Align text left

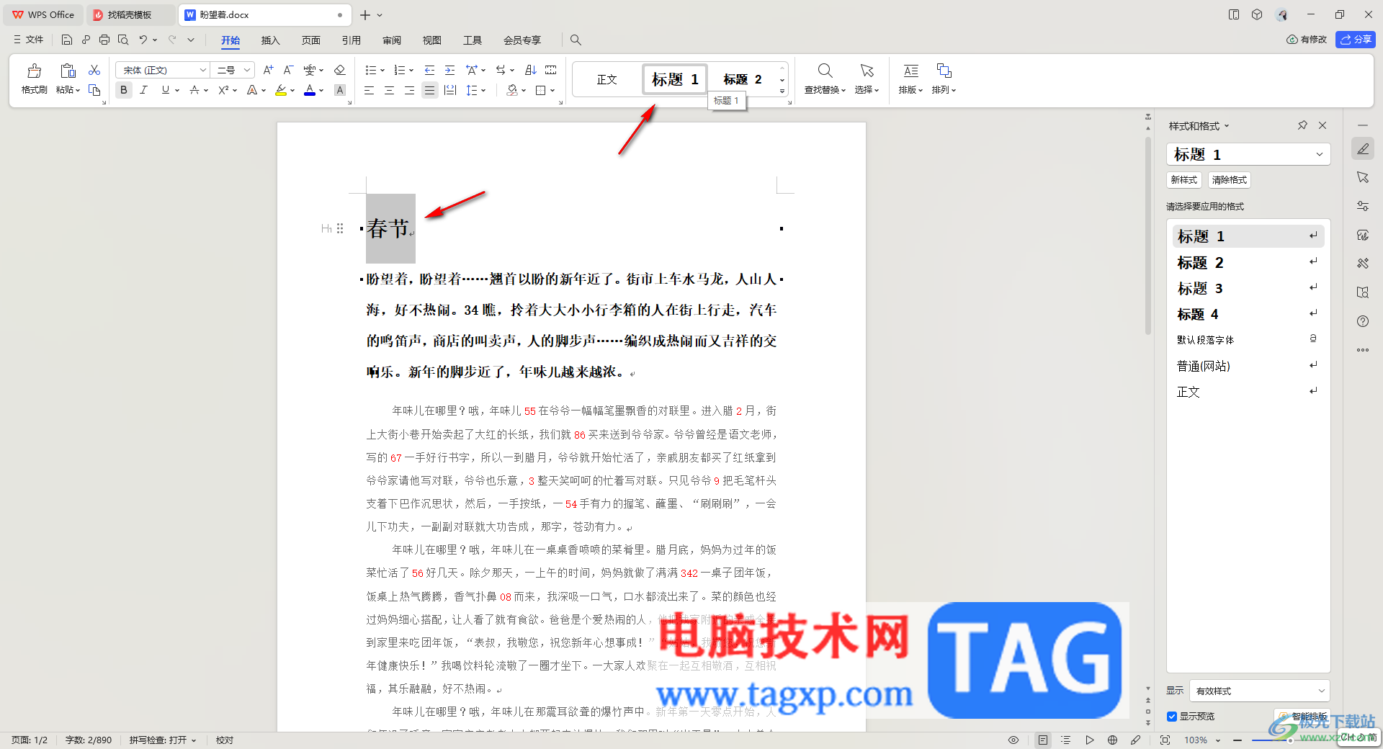coord(369,90)
